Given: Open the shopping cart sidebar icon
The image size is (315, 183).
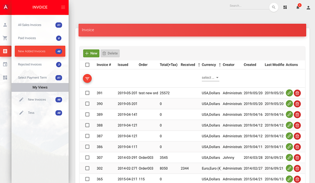Looking at the screenshot, I should [x=5, y=38].
